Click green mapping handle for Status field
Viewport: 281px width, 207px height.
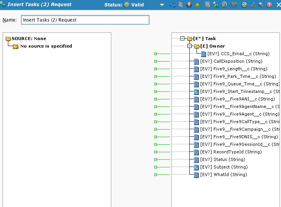pyautogui.click(x=156, y=159)
